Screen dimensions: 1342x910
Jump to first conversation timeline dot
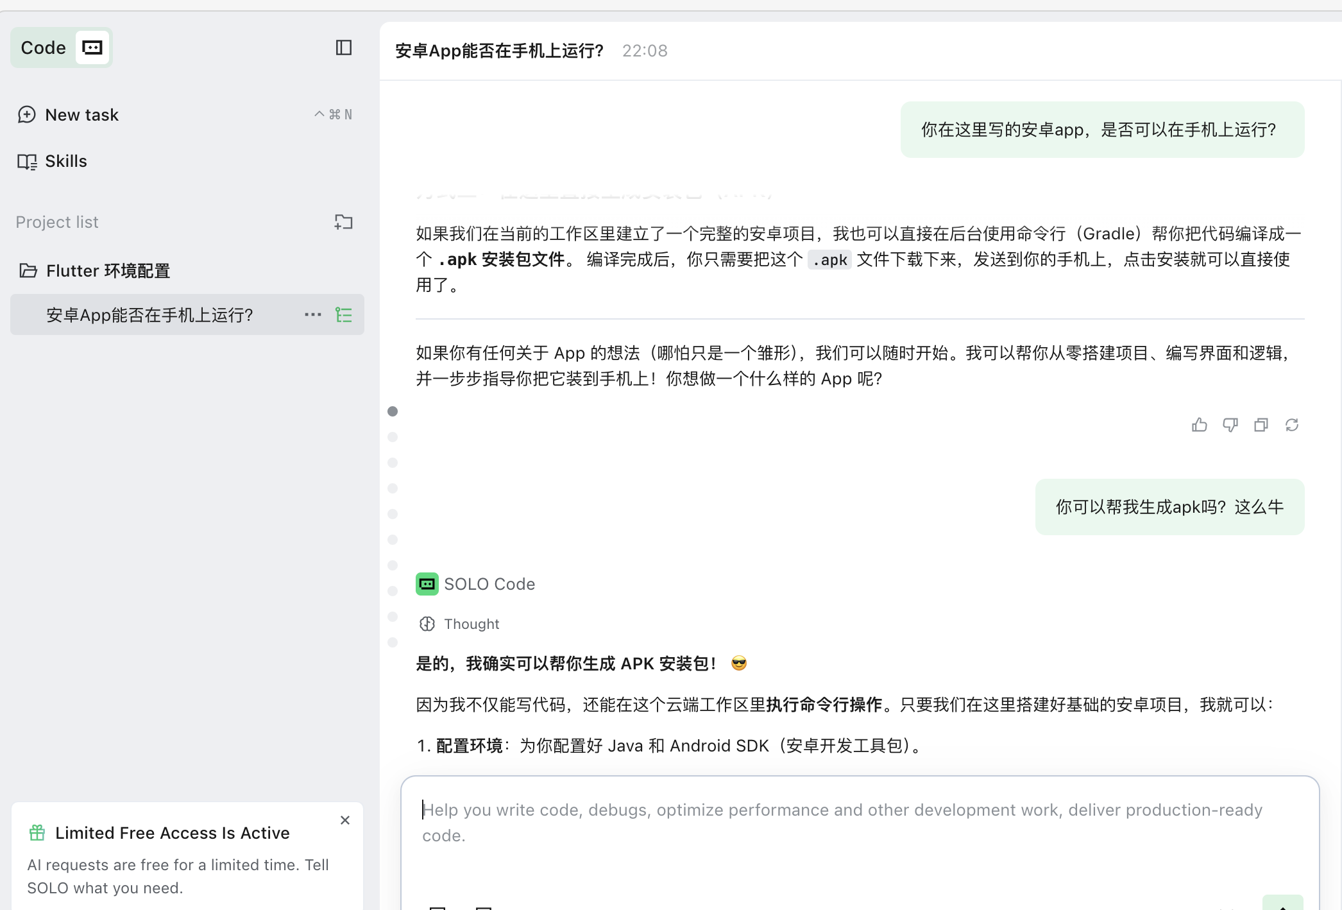[393, 411]
